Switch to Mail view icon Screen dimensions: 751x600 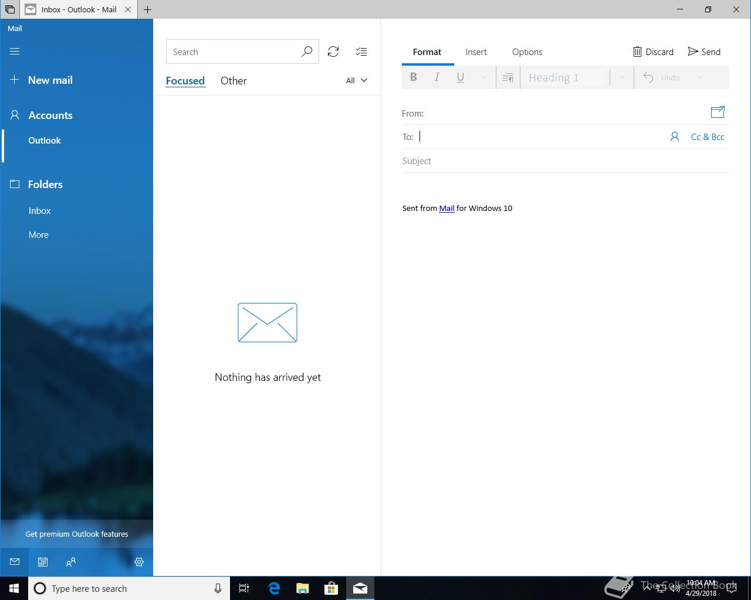point(15,562)
